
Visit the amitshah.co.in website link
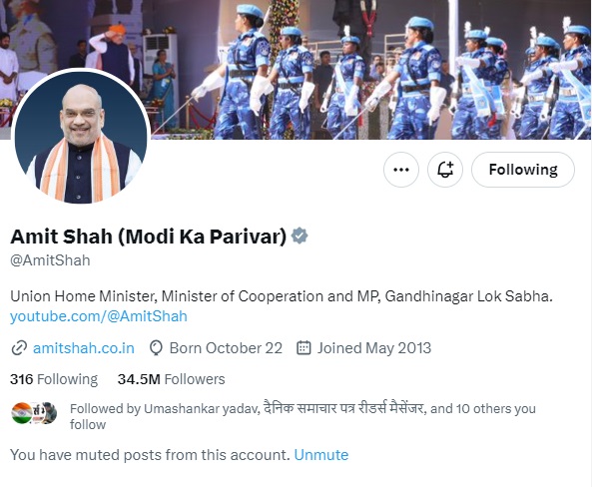pos(84,348)
